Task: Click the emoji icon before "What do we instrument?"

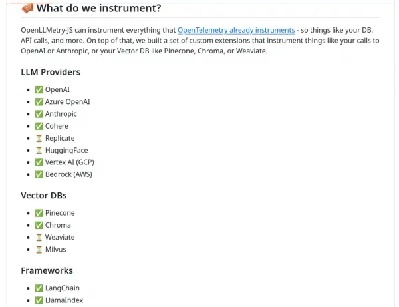Action: 27,9
